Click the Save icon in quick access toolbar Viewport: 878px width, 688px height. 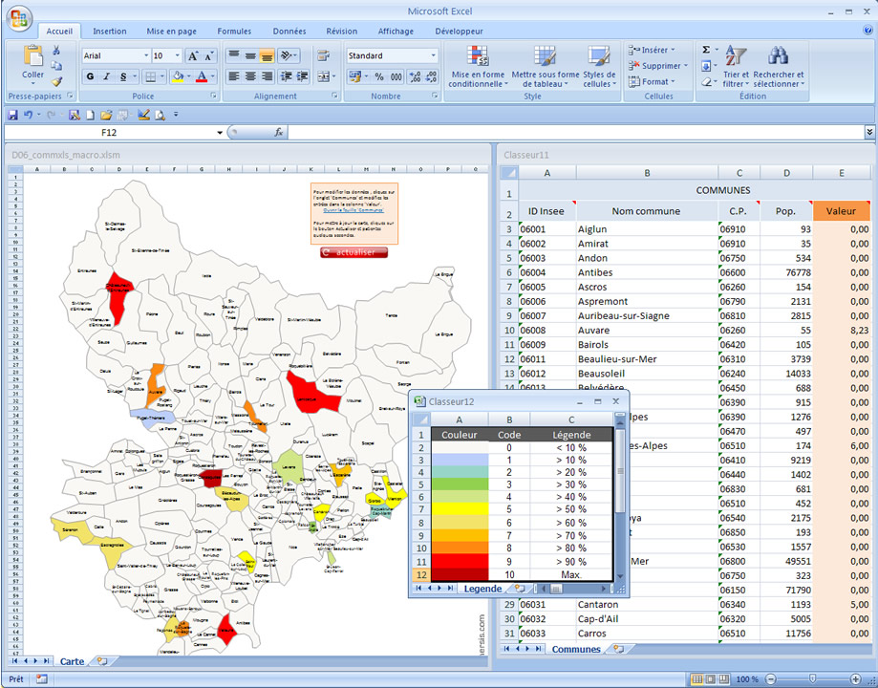[x=12, y=115]
